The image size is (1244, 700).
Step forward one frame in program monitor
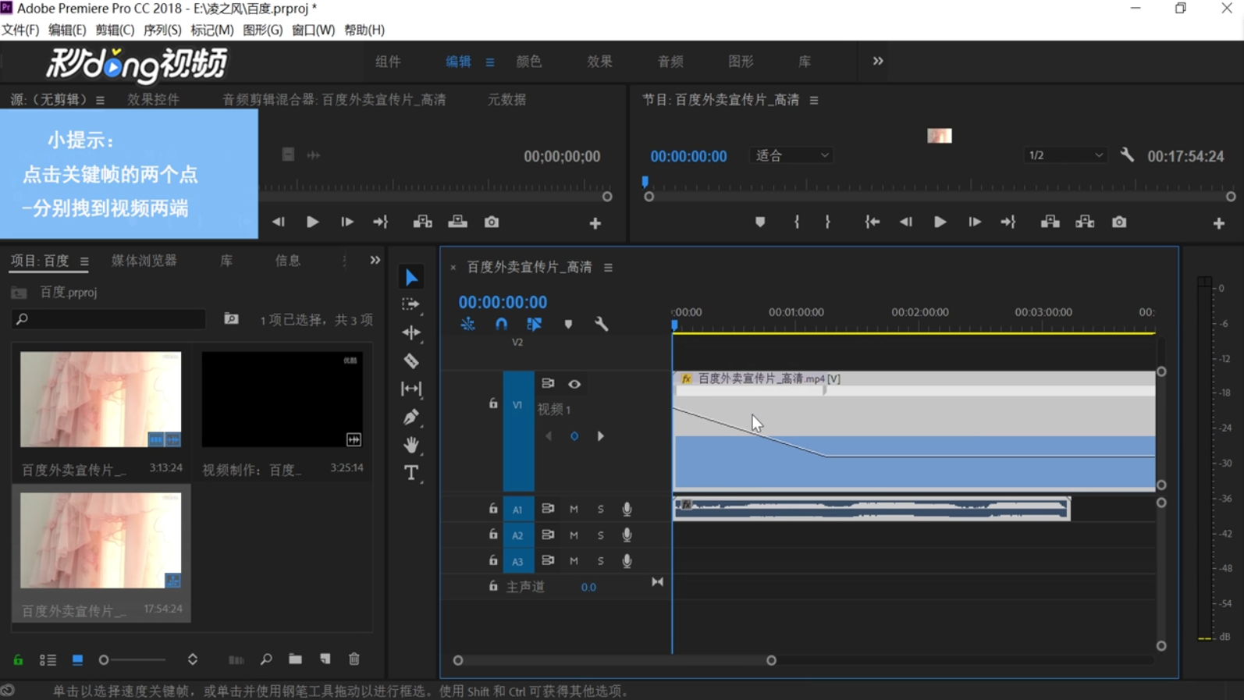click(x=975, y=222)
